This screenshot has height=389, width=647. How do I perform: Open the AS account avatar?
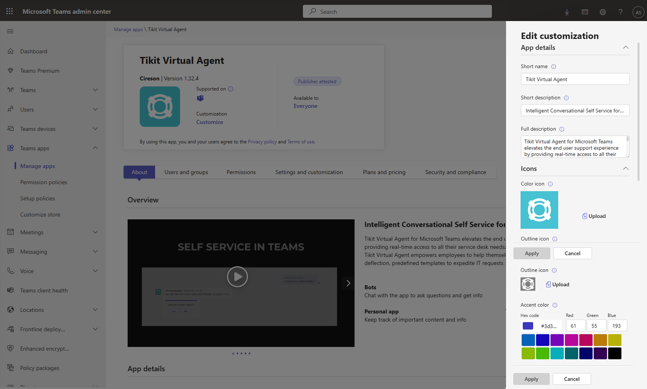coord(638,12)
